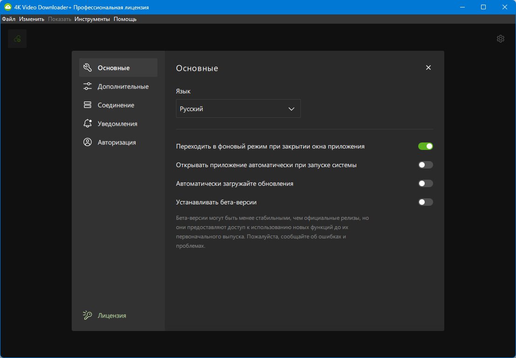The image size is (516, 358).
Task: Enable installing beta versions toggle
Action: pyautogui.click(x=426, y=202)
